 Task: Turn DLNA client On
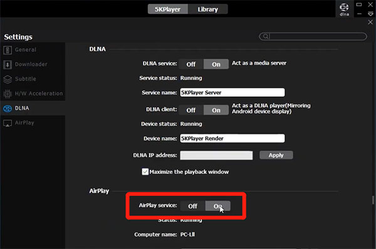tap(216, 110)
